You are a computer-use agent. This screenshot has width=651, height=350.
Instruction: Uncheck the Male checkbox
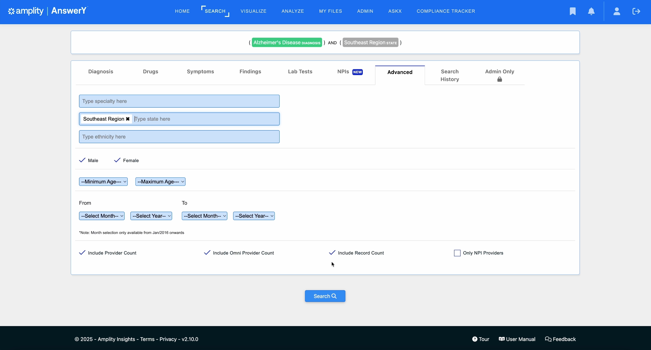tap(82, 160)
